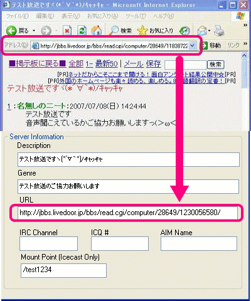This screenshot has height=301, width=251.
Task: Click the green Back arrow icon
Action: click(11, 31)
